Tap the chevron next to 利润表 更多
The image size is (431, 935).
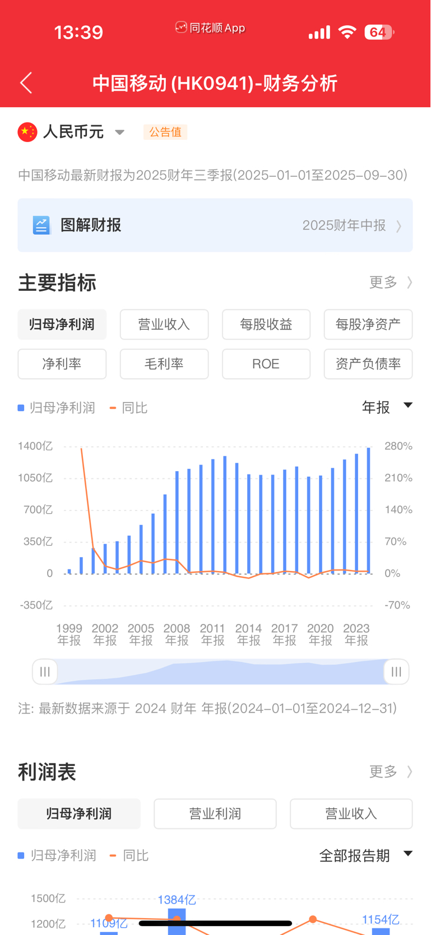click(410, 772)
